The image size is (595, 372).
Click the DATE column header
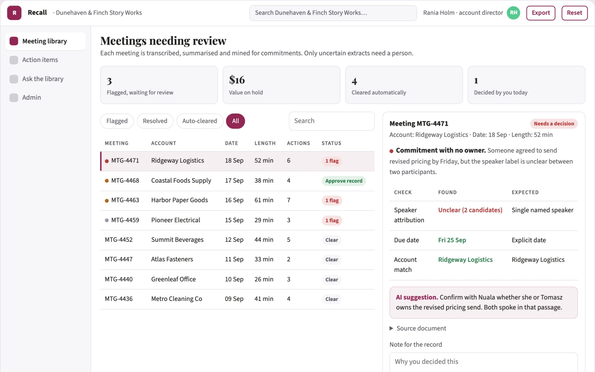click(231, 143)
